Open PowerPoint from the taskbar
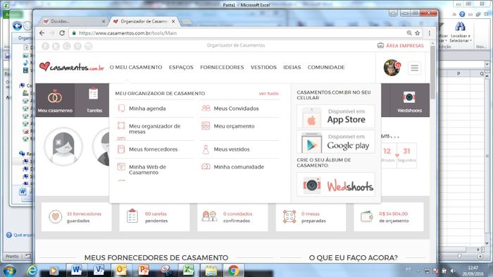 point(144,270)
